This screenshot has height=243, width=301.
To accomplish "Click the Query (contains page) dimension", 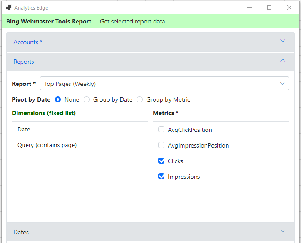I will pos(47,145).
